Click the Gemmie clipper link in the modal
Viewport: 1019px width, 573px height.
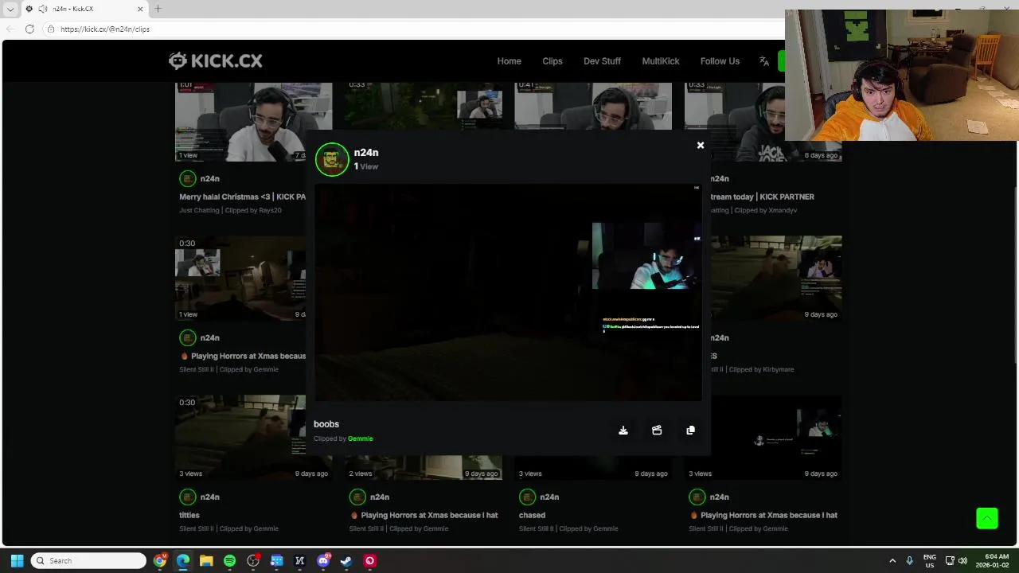[360, 439]
